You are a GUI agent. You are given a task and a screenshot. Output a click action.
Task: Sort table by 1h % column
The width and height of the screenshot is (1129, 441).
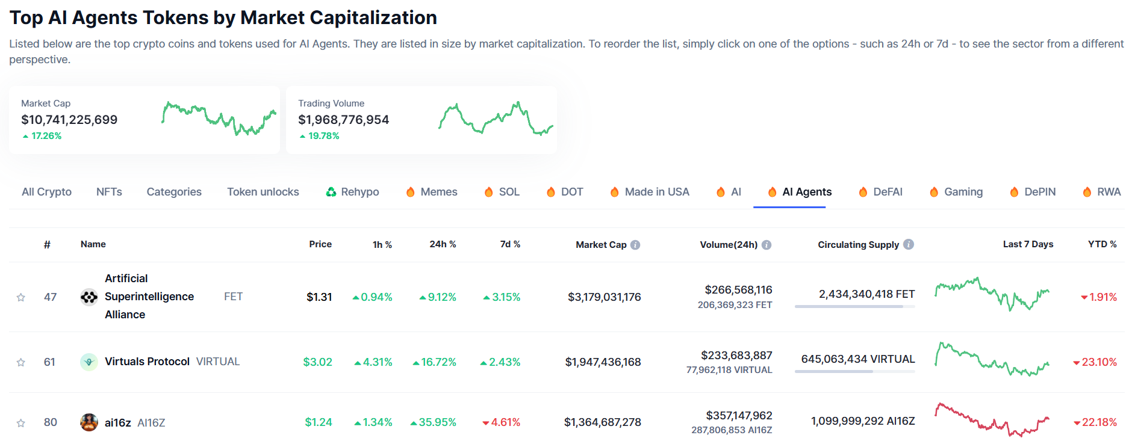click(x=382, y=244)
